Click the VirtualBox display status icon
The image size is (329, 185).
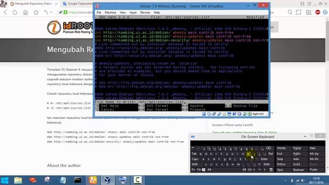229,114
